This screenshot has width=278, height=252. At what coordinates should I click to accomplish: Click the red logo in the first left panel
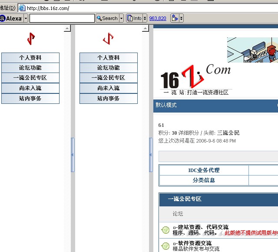pyautogui.click(x=31, y=39)
